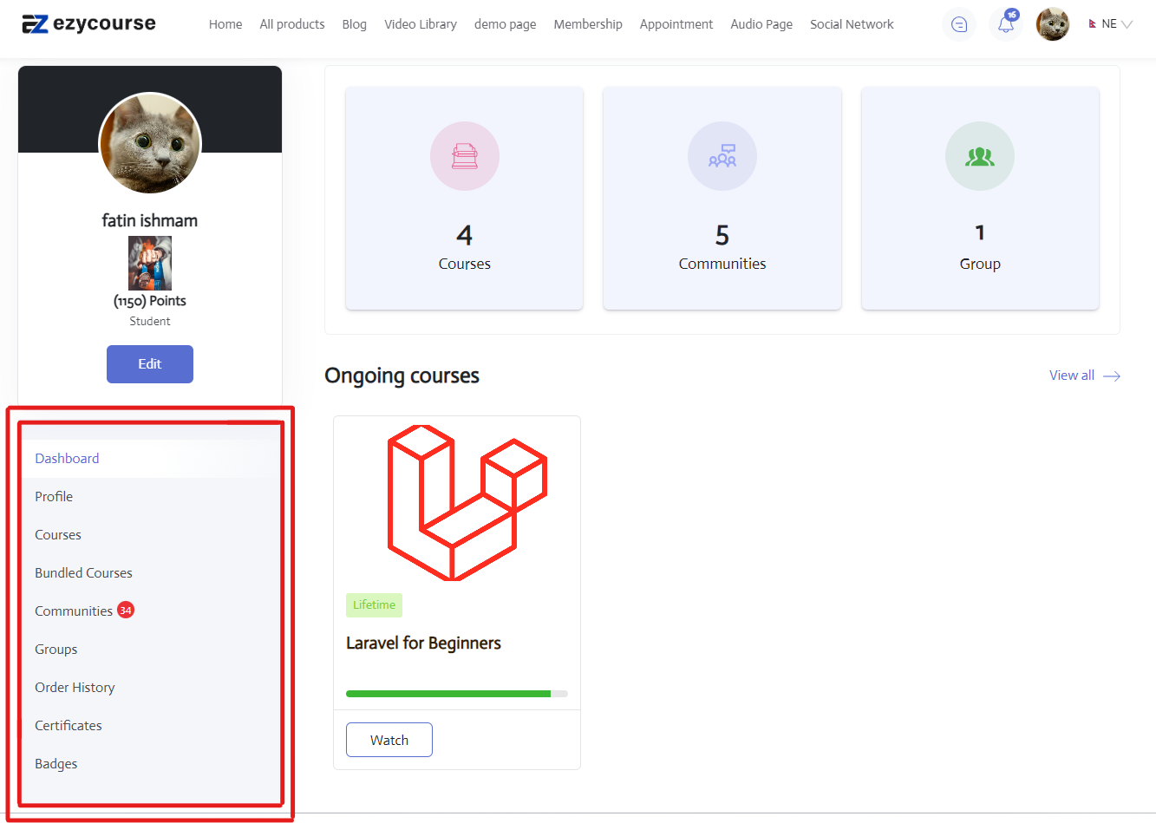Open All products menu item
Viewport: 1156px width, 823px height.
point(292,24)
